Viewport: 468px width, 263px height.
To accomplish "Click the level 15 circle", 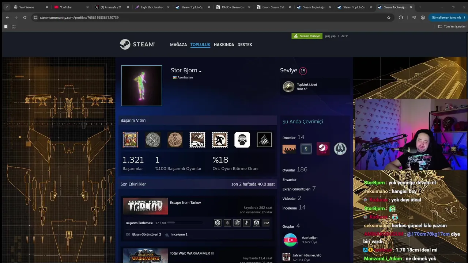I will point(303,71).
